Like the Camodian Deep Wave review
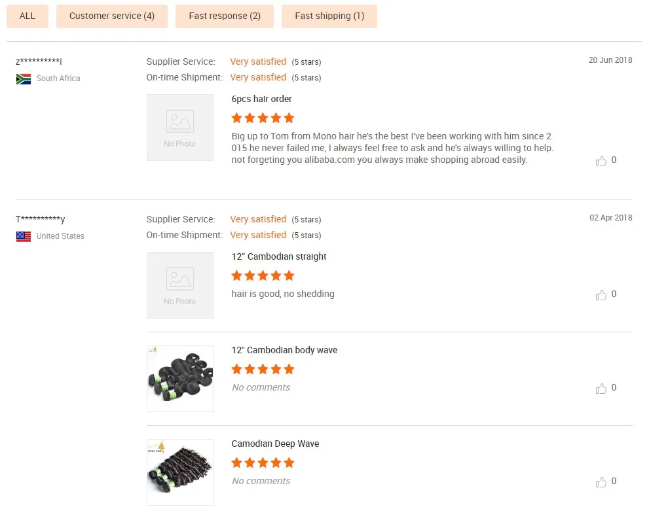 [x=601, y=482]
